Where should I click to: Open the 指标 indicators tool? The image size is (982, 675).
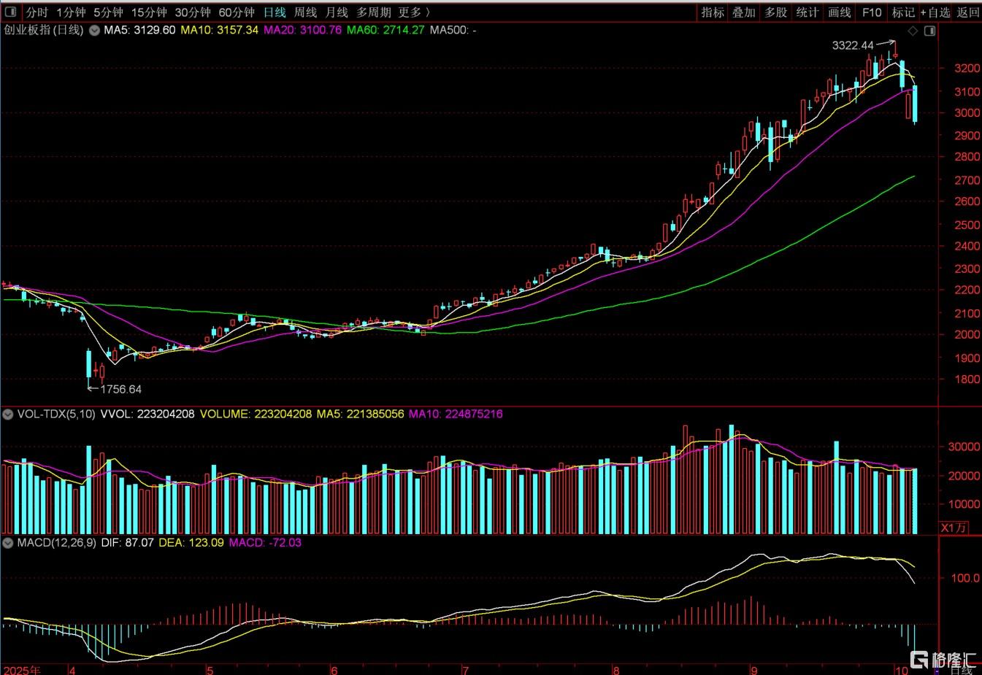coord(713,12)
